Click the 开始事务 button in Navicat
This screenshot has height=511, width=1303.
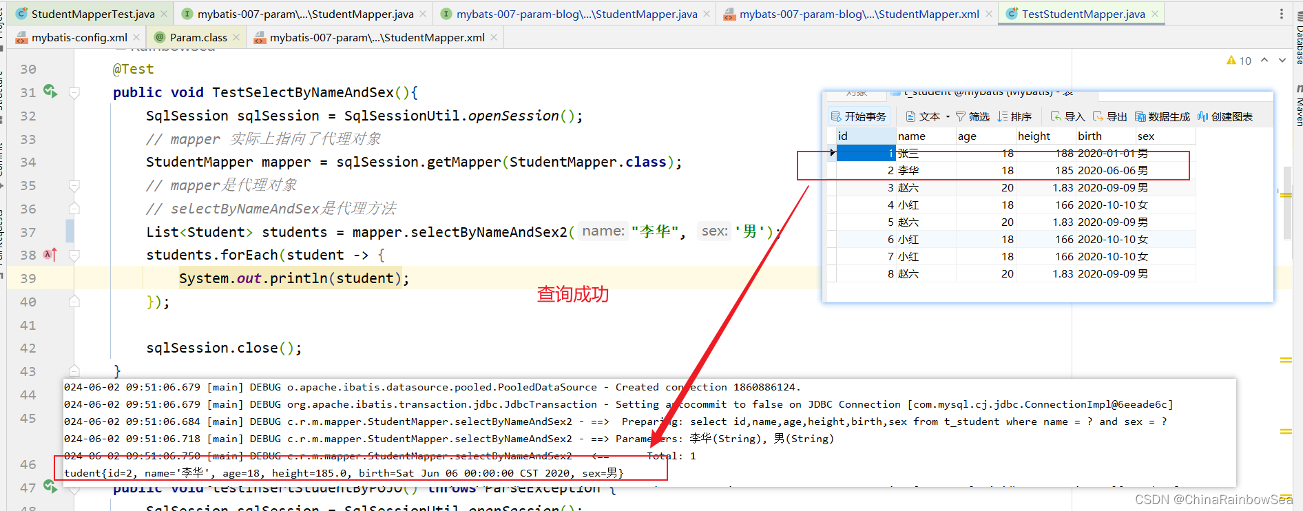[858, 116]
